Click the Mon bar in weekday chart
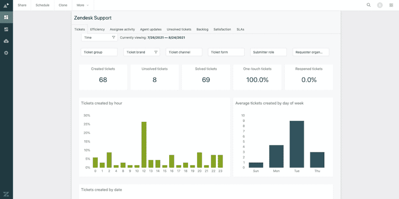Viewport: 399px width, 199px height. 276,156
